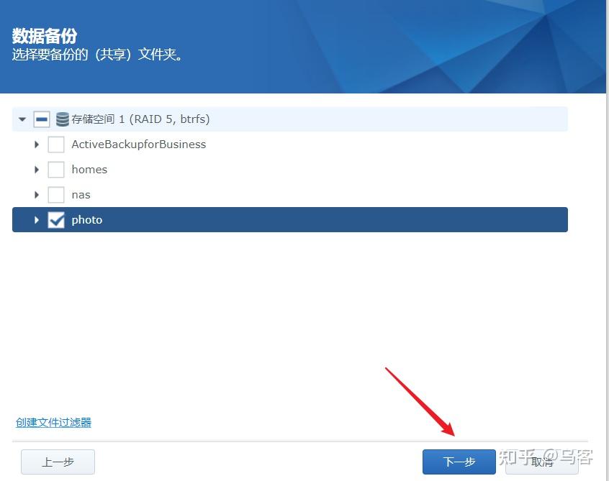Screen dimensions: 609x481
Task: Toggle the 存储空间 1 select-all checkbox
Action: pos(41,119)
